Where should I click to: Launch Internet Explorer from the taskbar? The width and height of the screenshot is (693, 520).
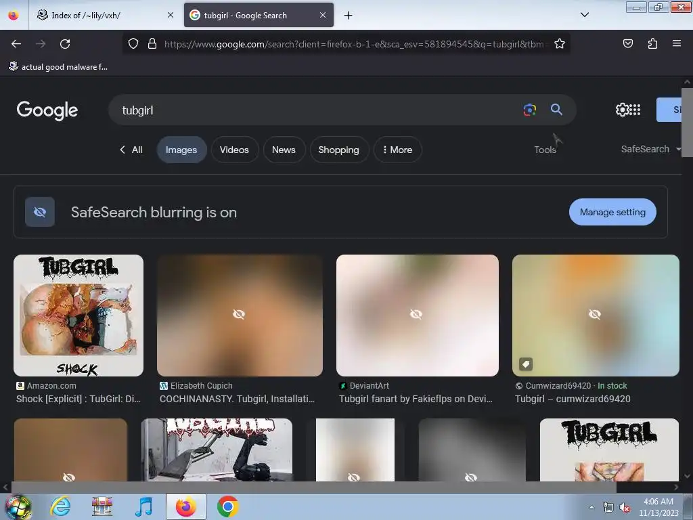(60, 506)
